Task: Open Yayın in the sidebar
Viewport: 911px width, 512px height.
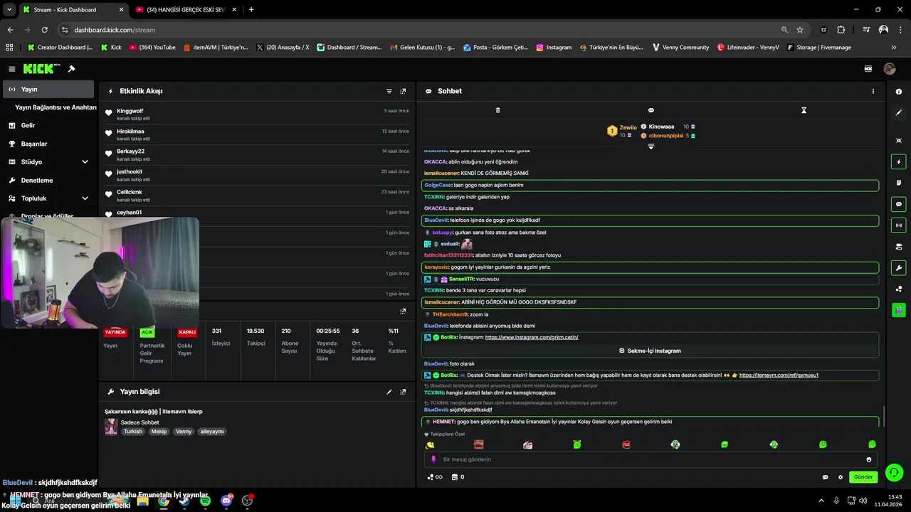Action: click(48, 89)
